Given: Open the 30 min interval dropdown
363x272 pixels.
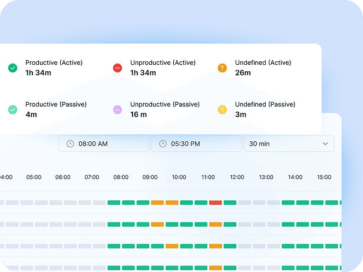Looking at the screenshot, I should coord(288,144).
